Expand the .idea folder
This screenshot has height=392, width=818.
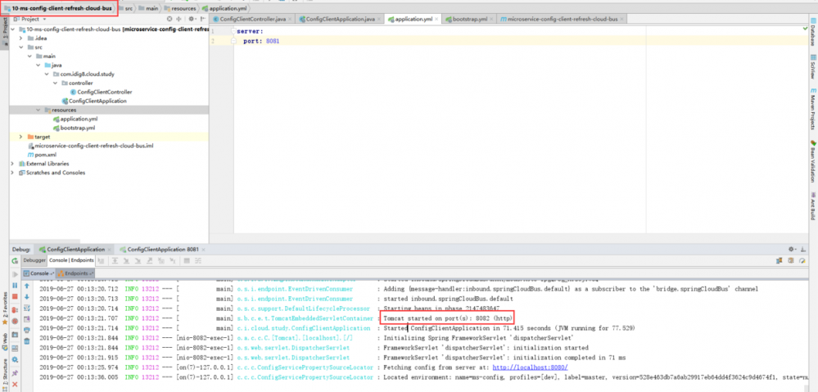coord(20,38)
